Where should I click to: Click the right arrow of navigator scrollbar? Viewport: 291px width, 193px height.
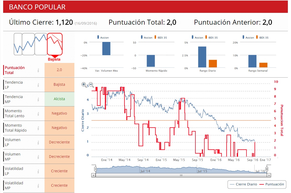coord(269,175)
